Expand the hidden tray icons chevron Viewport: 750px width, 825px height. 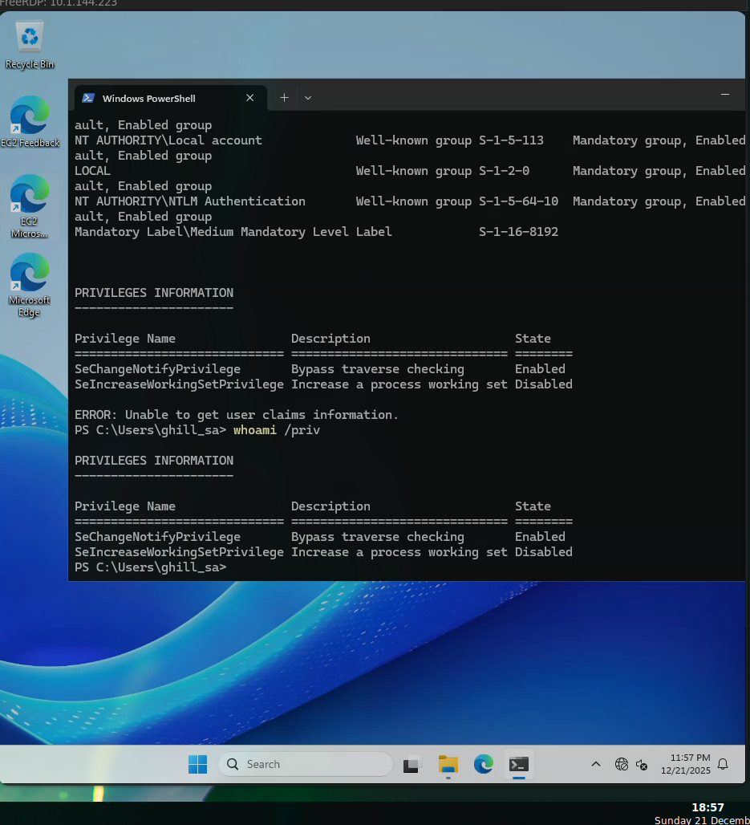point(595,765)
